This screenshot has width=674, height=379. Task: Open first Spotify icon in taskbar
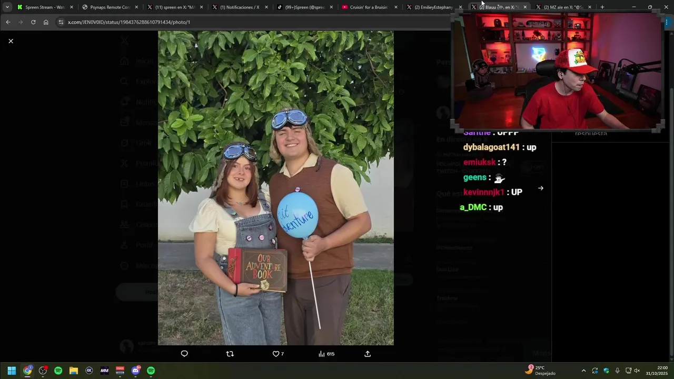[x=58, y=371]
